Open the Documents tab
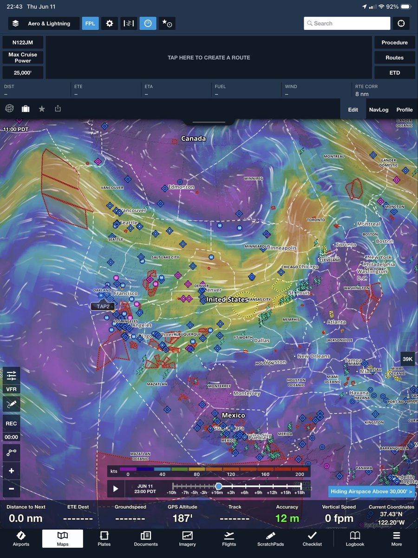This screenshot has height=558, width=418. 146,538
